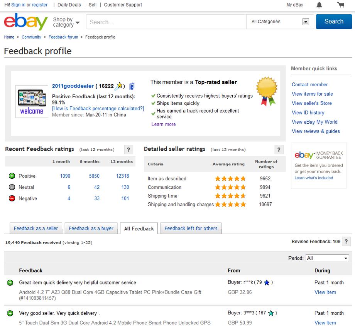The image size is (355, 326).
Task: Open Negative 1 month count 4
Action: [69, 198]
